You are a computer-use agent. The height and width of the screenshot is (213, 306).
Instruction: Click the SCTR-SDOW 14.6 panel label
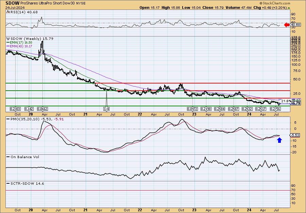[x=26, y=183]
